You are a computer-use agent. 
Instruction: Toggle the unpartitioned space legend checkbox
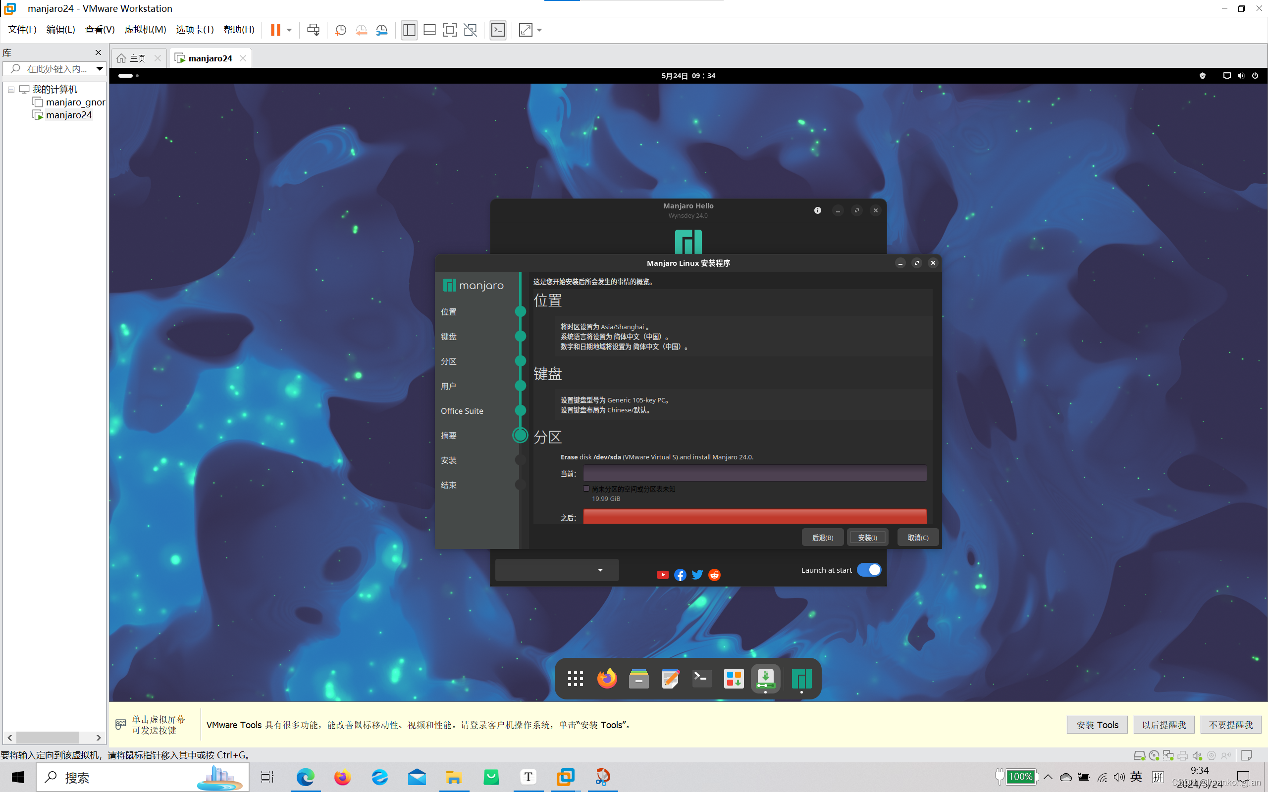[x=586, y=488]
